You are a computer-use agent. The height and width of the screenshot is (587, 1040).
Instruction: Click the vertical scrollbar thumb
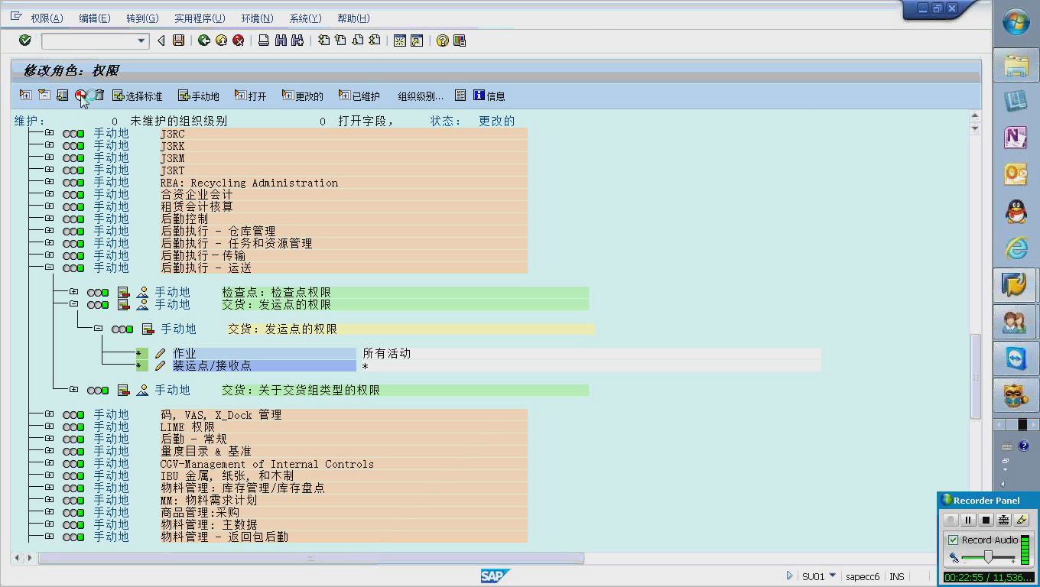(975, 376)
